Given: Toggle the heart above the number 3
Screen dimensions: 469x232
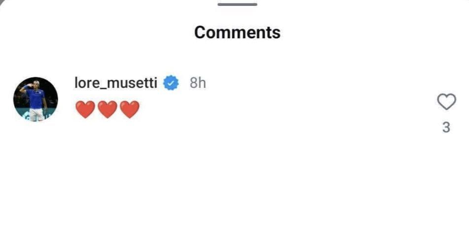Looking at the screenshot, I should coord(446,102).
